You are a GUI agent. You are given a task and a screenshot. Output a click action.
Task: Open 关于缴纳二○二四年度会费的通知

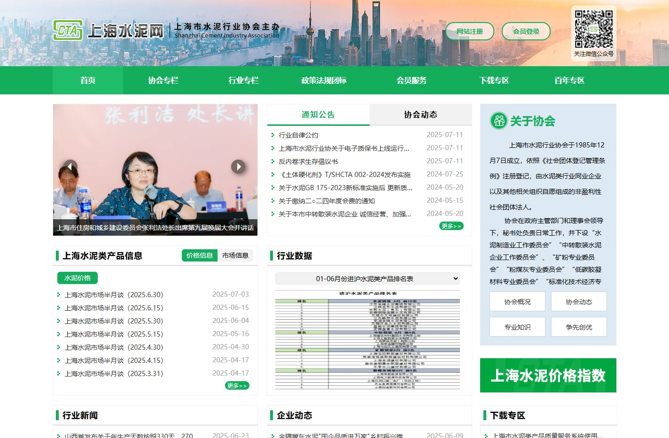point(327,201)
